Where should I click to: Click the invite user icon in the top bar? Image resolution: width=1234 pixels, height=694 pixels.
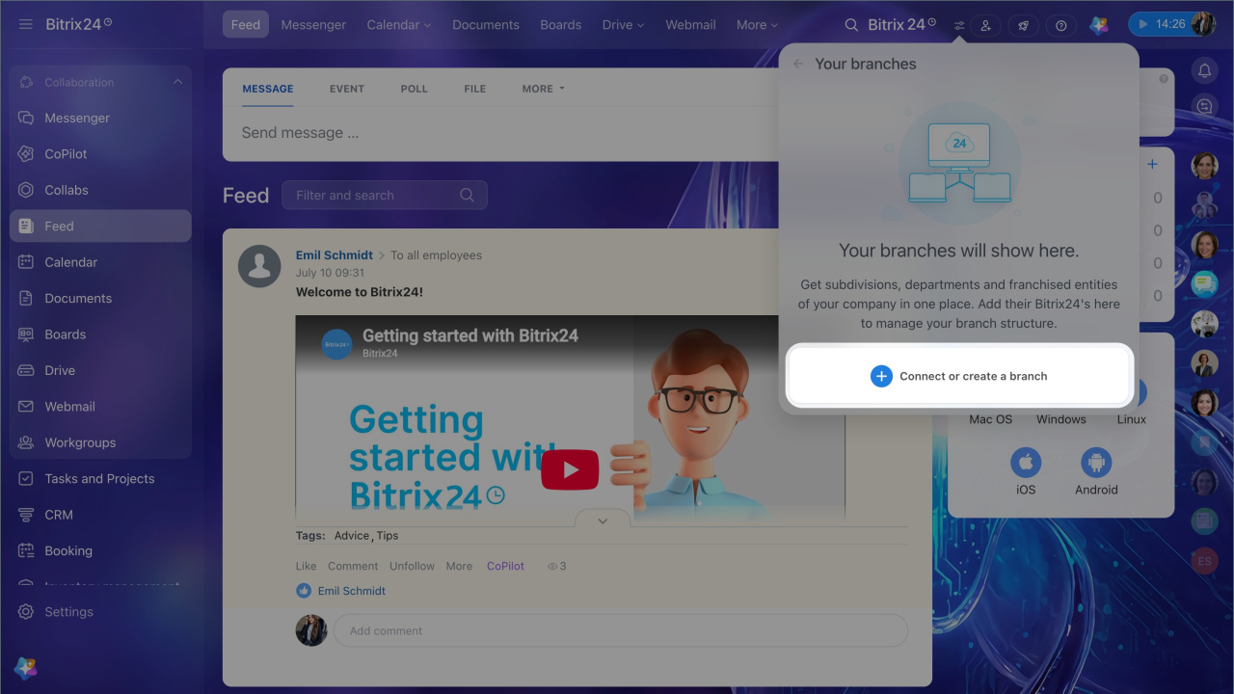(985, 25)
